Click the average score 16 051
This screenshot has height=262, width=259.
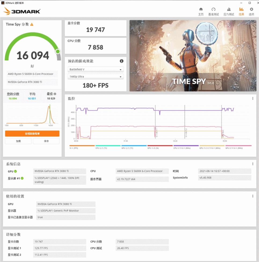click(x=32, y=99)
